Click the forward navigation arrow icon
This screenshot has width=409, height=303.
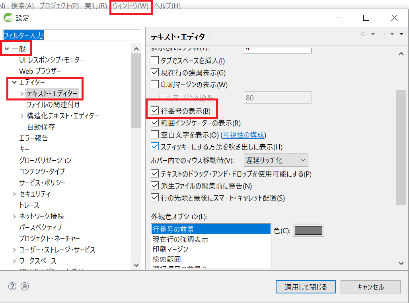383,34
